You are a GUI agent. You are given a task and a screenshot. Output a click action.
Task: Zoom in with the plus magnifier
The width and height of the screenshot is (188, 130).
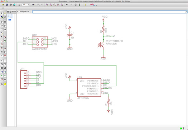point(51,5)
